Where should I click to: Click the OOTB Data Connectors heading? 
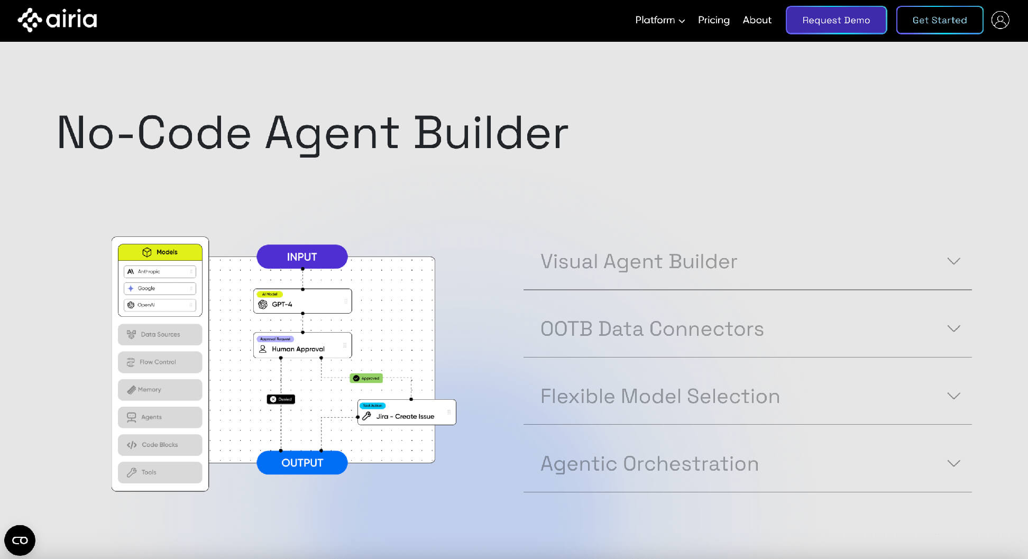point(652,328)
